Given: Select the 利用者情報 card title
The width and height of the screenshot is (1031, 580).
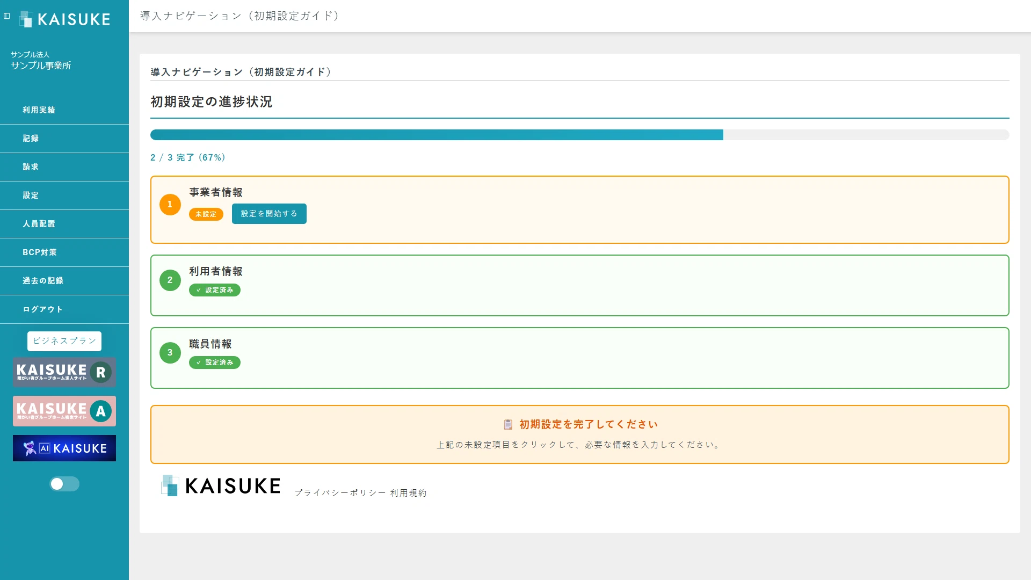Looking at the screenshot, I should (216, 271).
